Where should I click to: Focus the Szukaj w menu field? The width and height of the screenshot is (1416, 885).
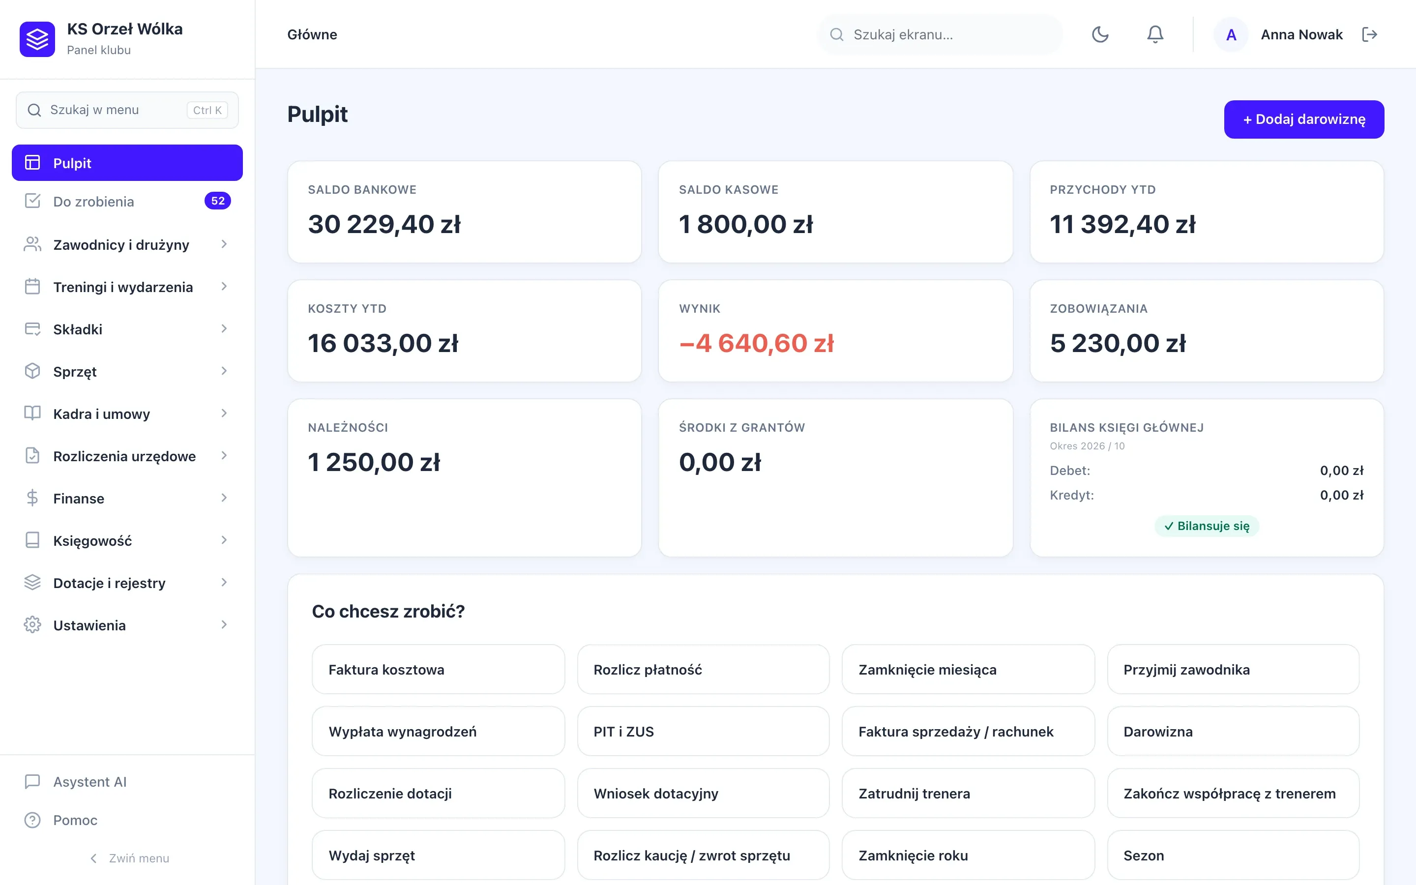[127, 110]
